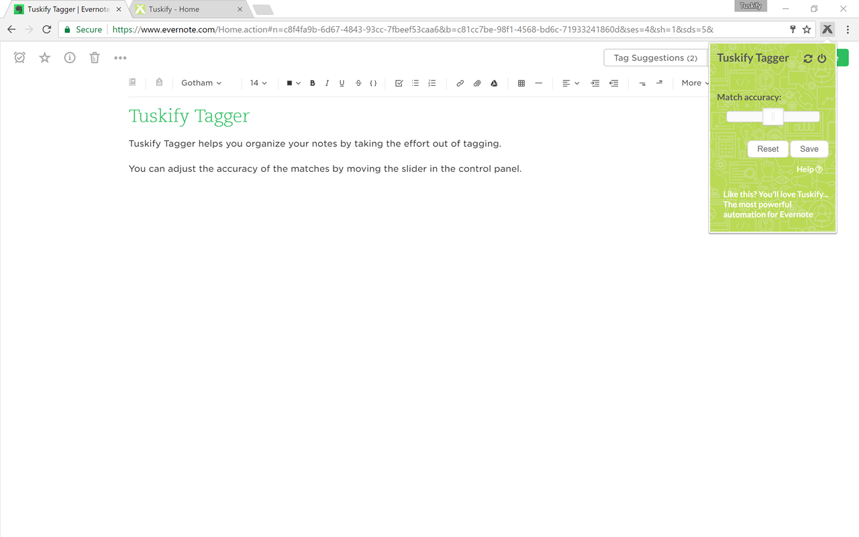The width and height of the screenshot is (859, 537).
Task: Insert a horizontal rule
Action: 538,83
